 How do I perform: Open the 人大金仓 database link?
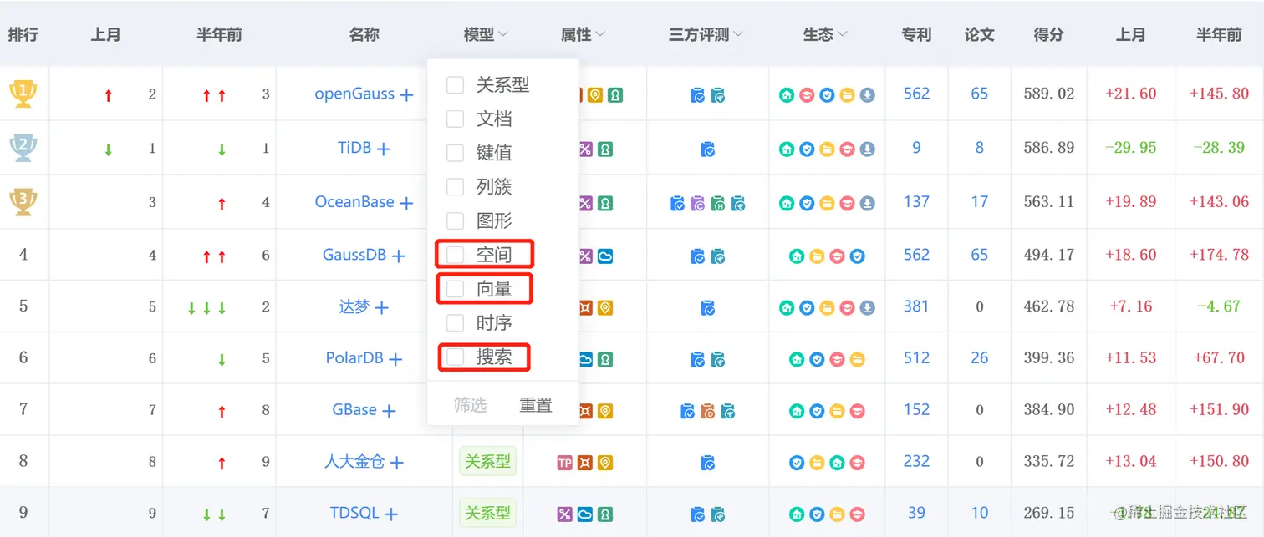pos(355,461)
